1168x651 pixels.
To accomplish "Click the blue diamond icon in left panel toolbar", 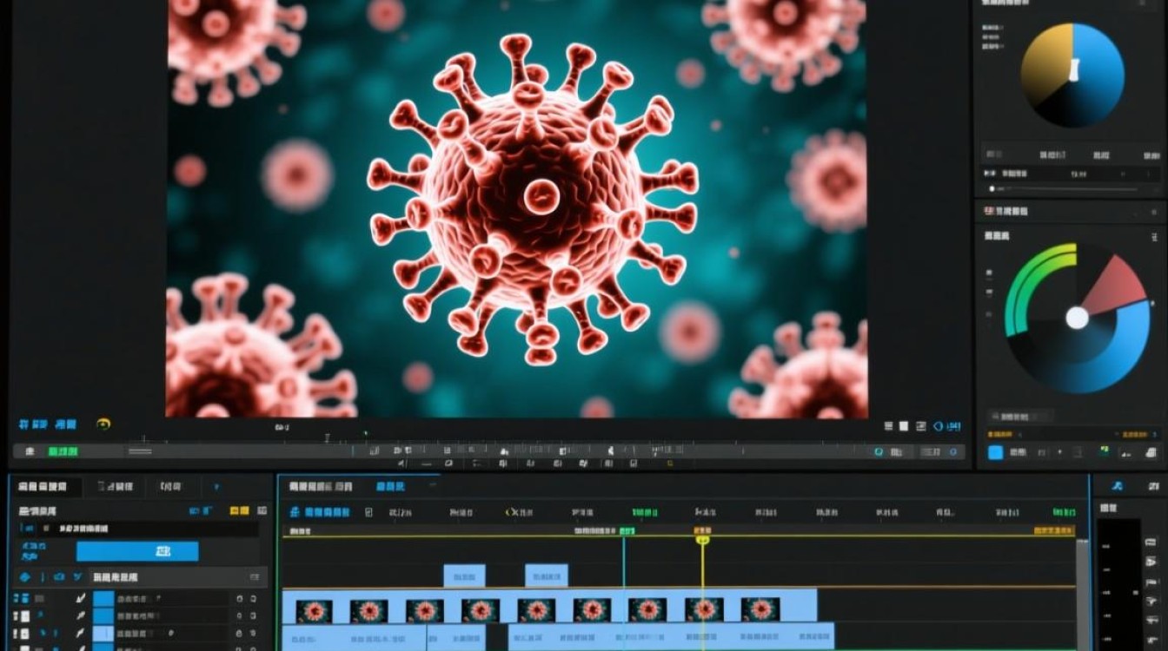I will coord(24,577).
